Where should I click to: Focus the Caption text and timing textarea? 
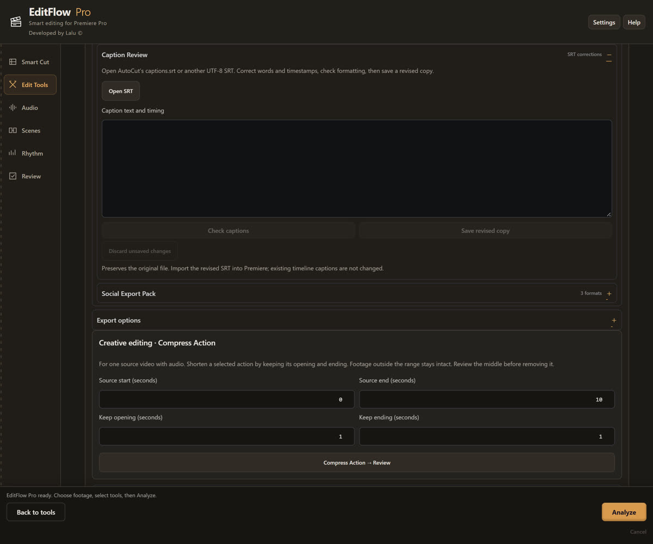click(357, 169)
